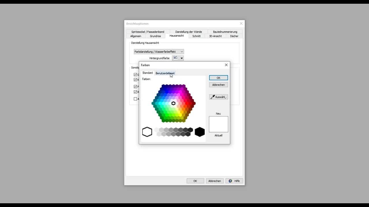Open the Grundriss tab
Image resolution: width=369 pixels, height=207 pixels.
[155, 36]
